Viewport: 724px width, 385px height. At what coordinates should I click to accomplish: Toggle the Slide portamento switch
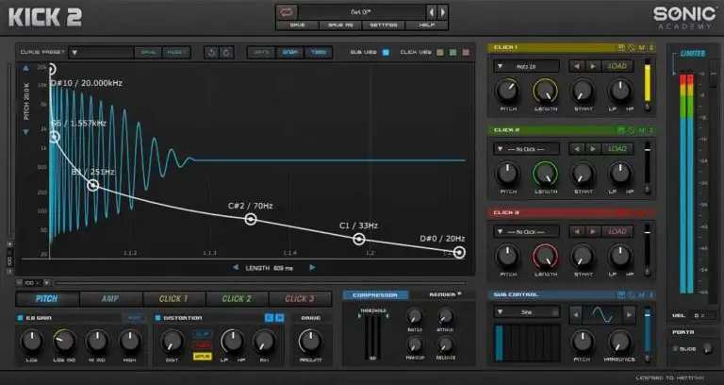[675, 349]
